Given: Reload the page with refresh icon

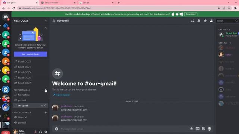Looking at the screenshot, I should [x=13, y=8].
